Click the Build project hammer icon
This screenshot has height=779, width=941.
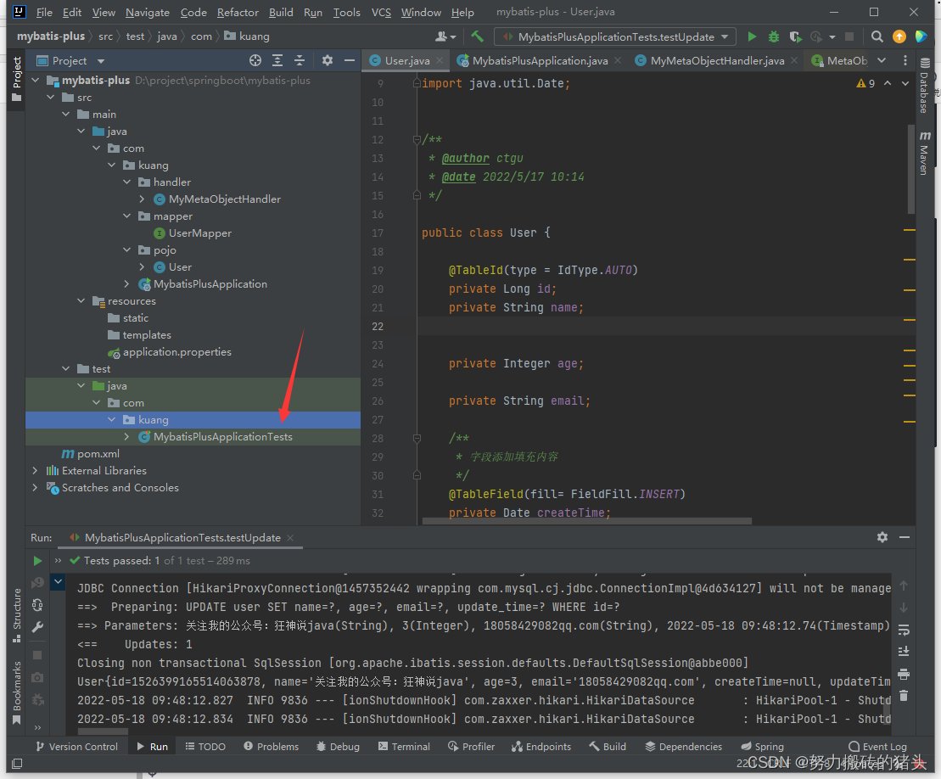(478, 36)
